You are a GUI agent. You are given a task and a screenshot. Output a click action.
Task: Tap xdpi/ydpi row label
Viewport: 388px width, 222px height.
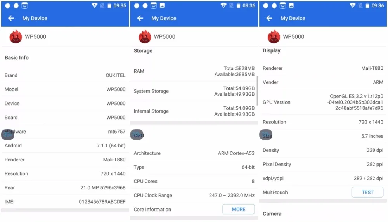[273, 178]
